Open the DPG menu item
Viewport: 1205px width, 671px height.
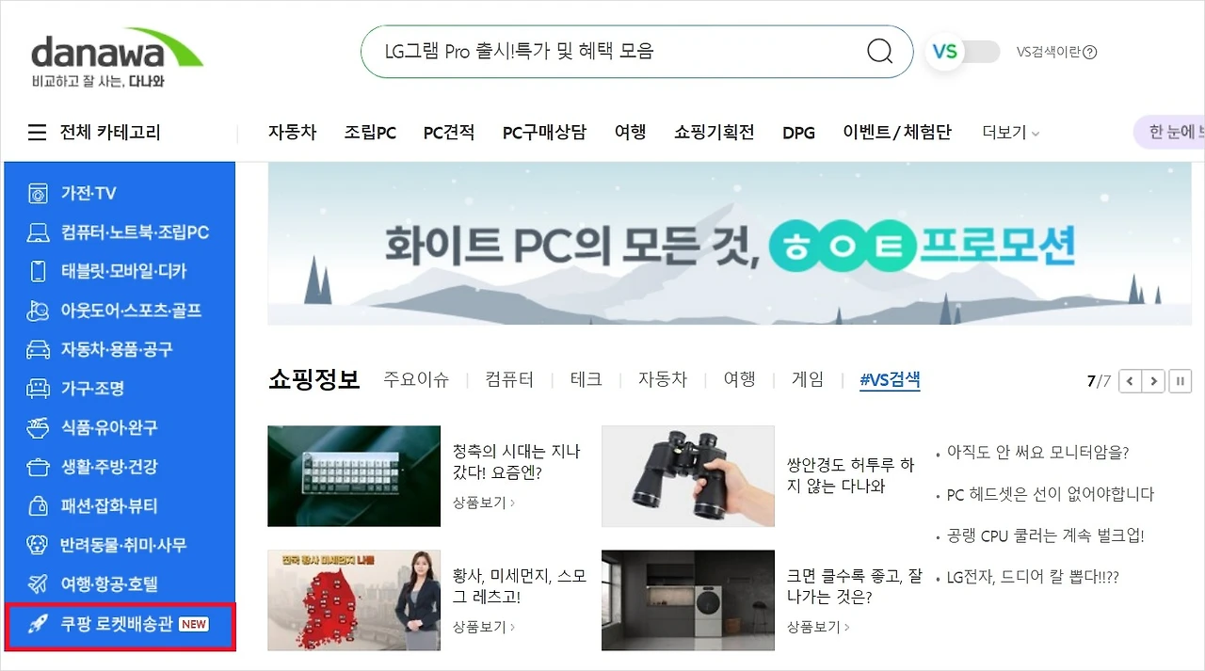(x=798, y=133)
